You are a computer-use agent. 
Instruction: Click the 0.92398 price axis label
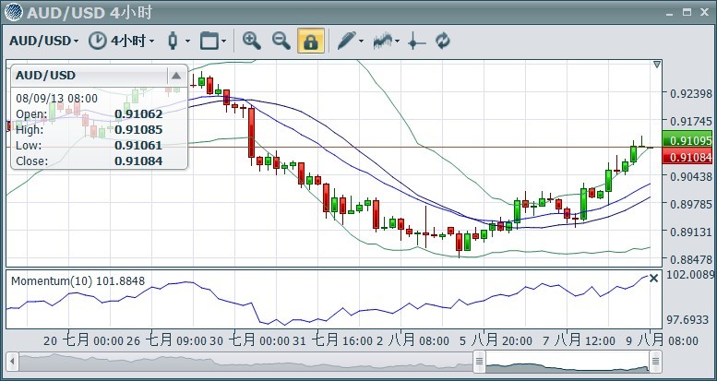(x=691, y=94)
